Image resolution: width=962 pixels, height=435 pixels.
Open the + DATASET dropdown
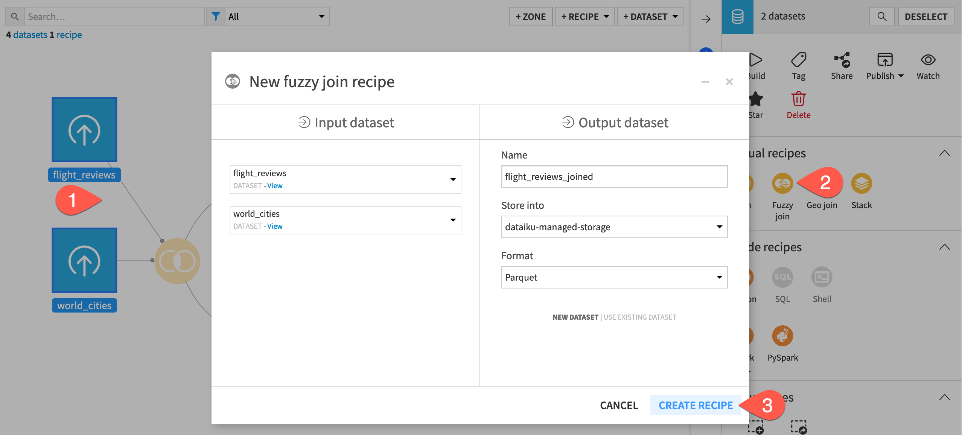point(650,17)
